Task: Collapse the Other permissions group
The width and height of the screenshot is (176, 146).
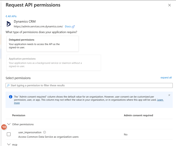Action: pos(9,124)
